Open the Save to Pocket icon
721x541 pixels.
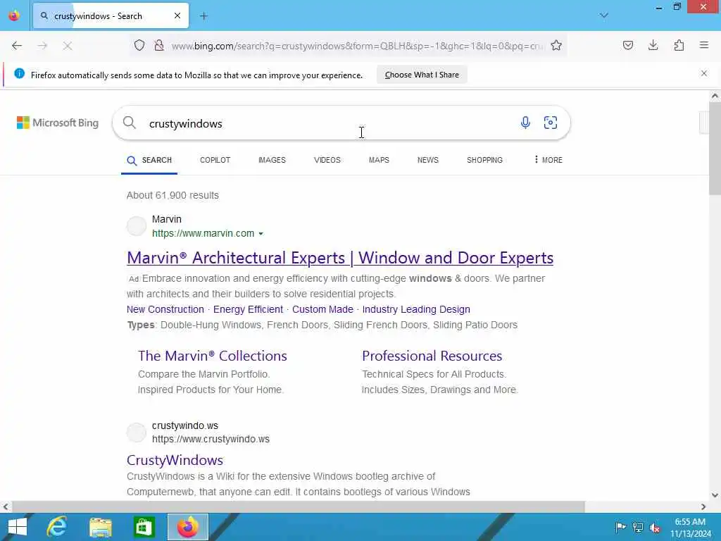(627, 45)
